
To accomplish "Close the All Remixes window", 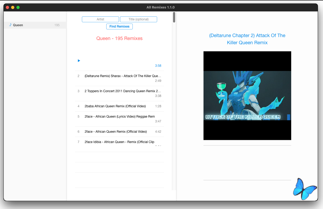I will click(7, 7).
